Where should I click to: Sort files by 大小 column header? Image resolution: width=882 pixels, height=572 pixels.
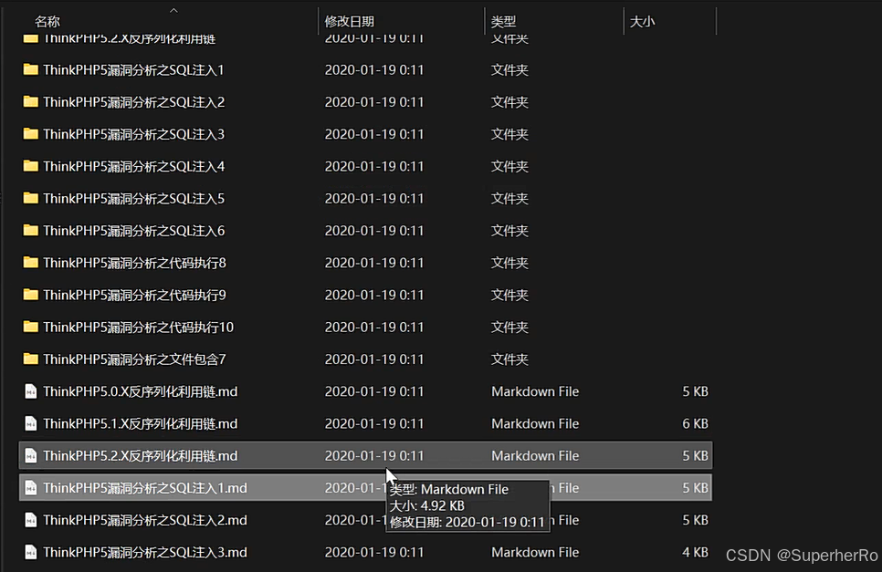643,21
